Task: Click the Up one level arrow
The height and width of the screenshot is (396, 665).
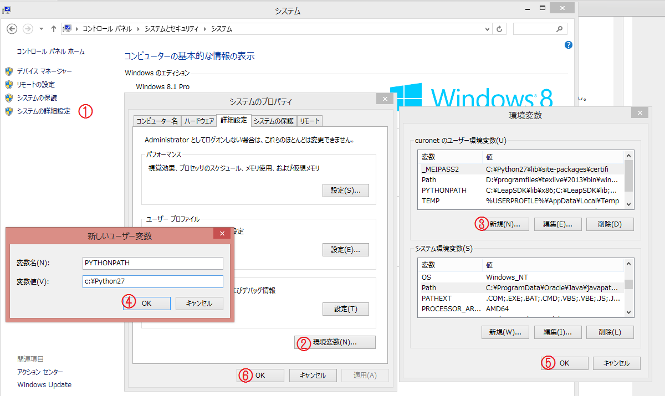Action: coord(54,29)
